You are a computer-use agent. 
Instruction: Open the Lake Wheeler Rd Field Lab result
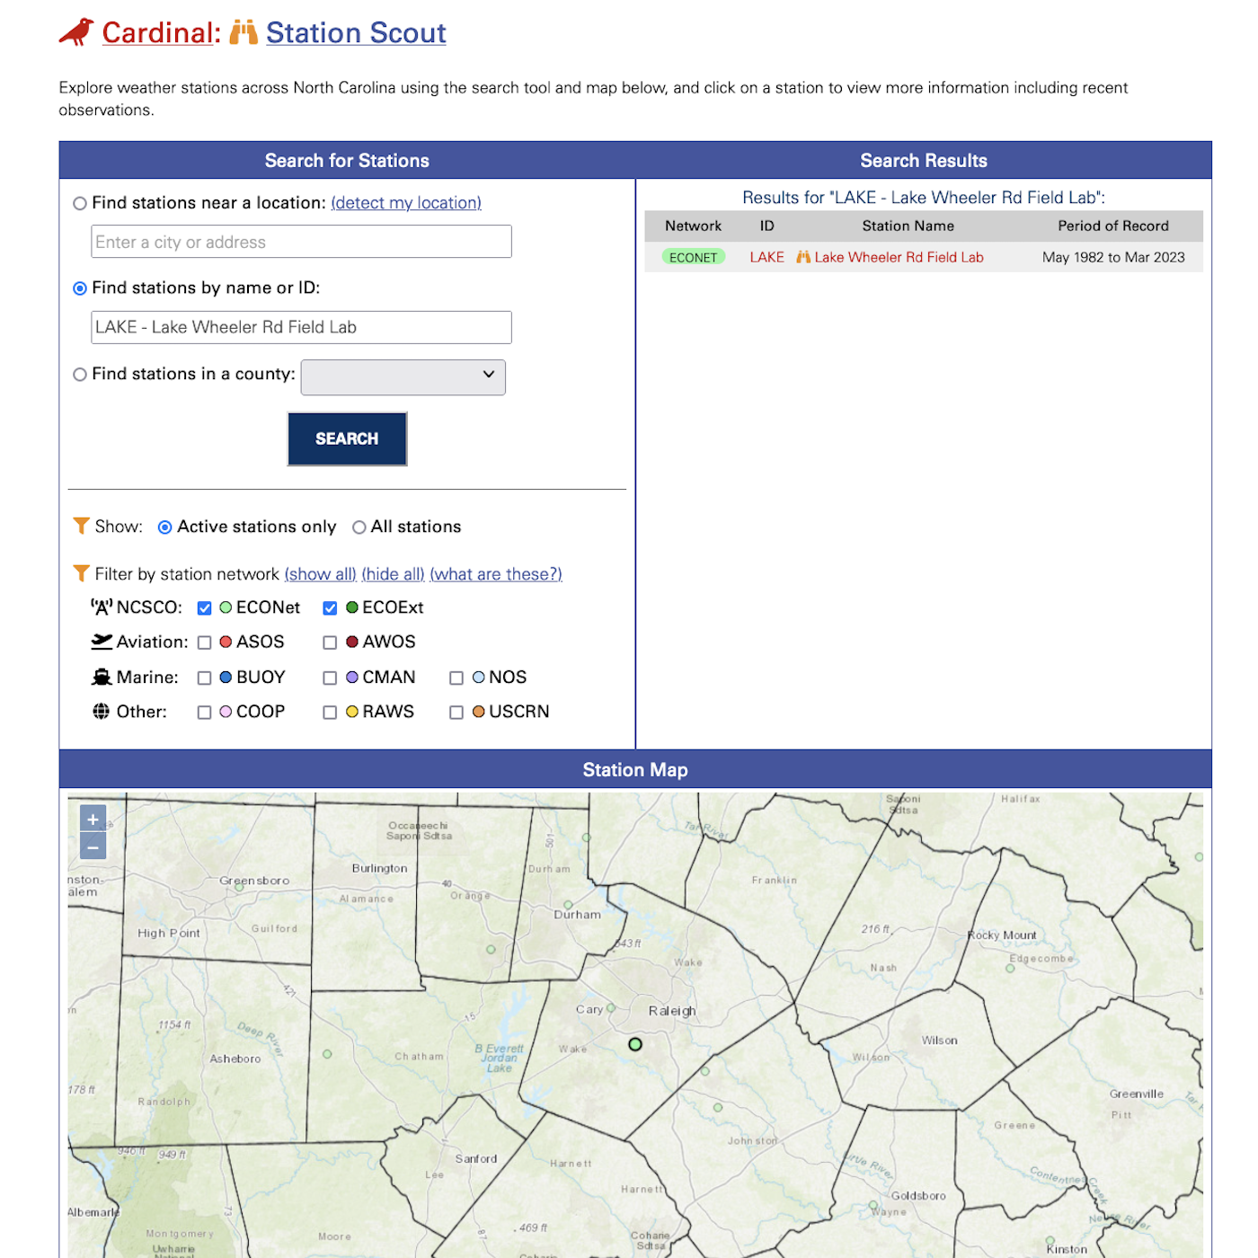(x=898, y=257)
